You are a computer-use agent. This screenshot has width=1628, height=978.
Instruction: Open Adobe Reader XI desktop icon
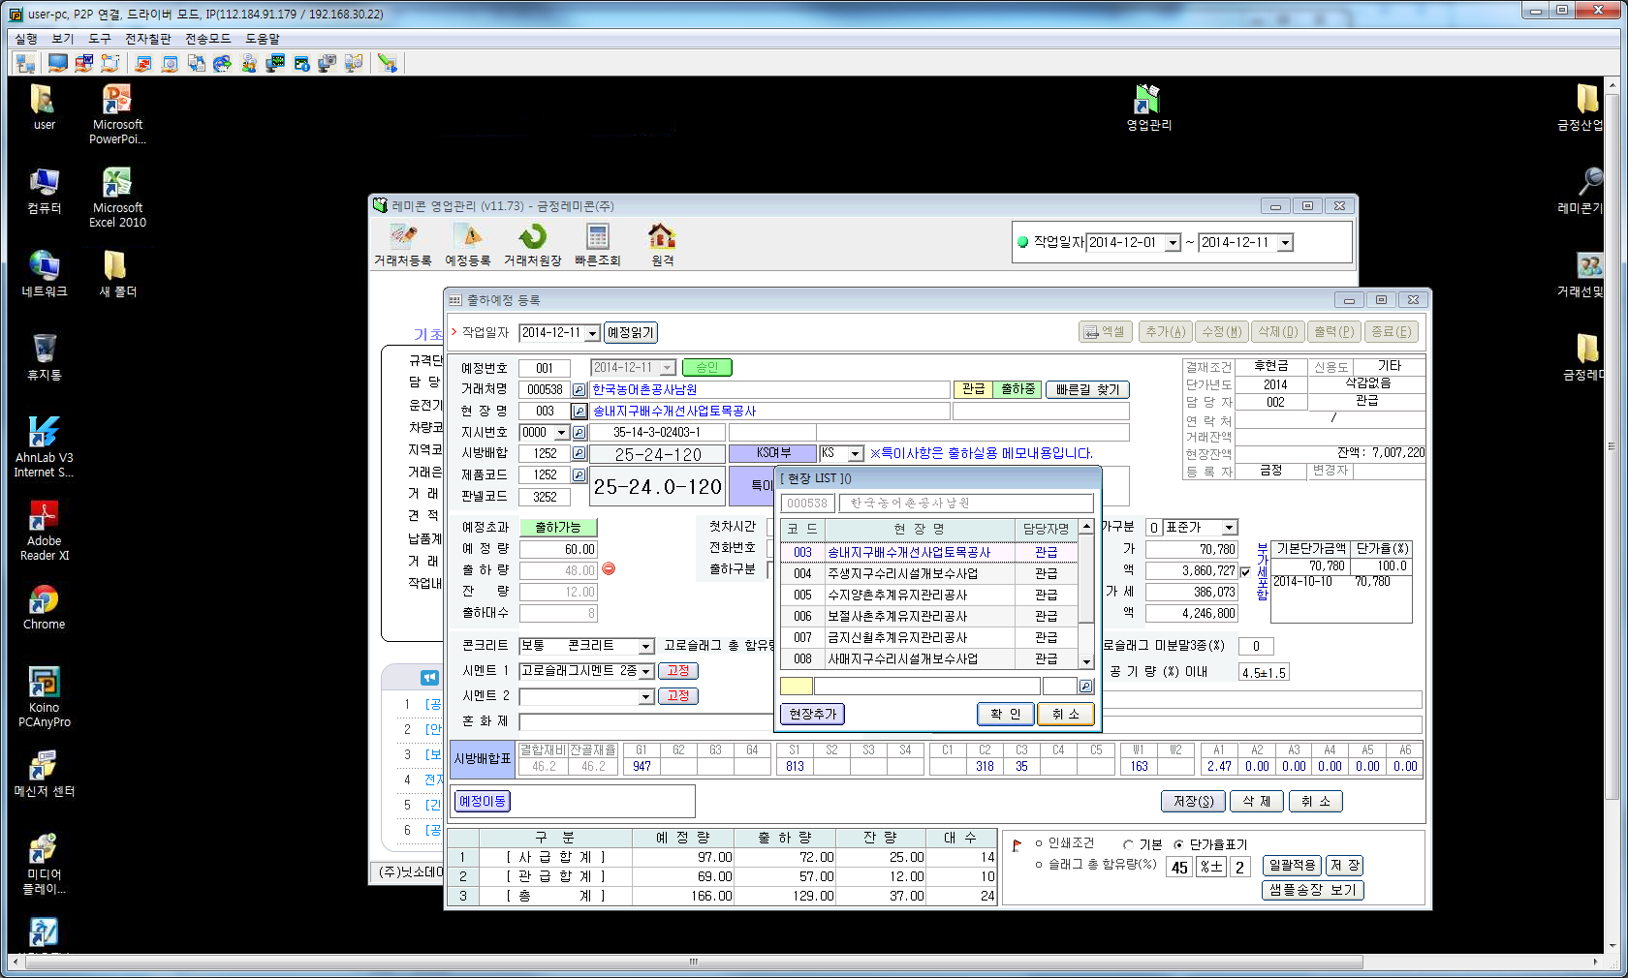click(44, 531)
